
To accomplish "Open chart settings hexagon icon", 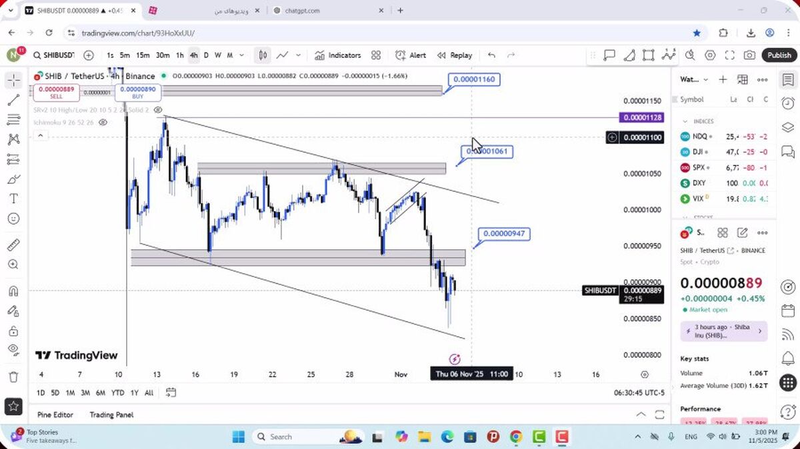I will 710,55.
